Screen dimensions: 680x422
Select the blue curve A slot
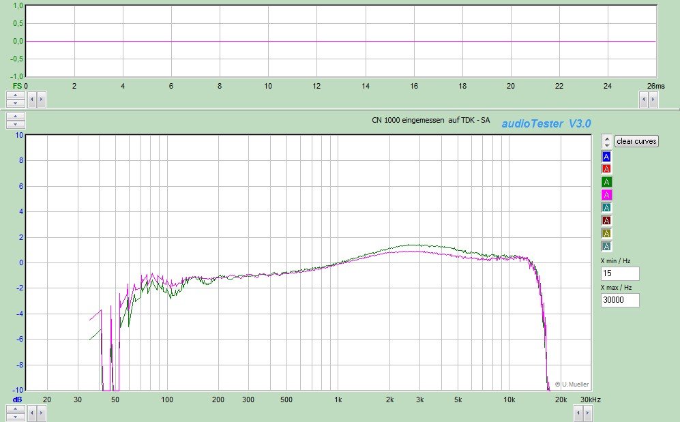(607, 156)
